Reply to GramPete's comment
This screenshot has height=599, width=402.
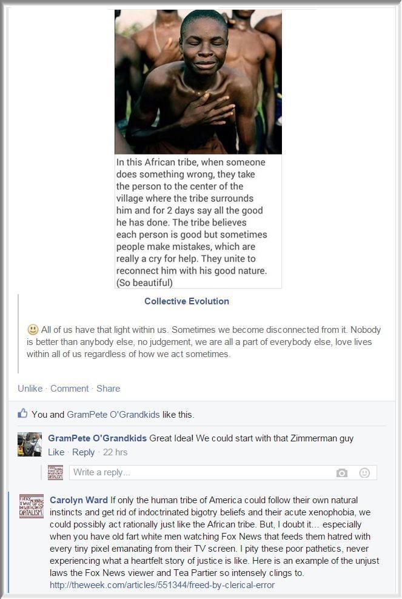pos(83,452)
